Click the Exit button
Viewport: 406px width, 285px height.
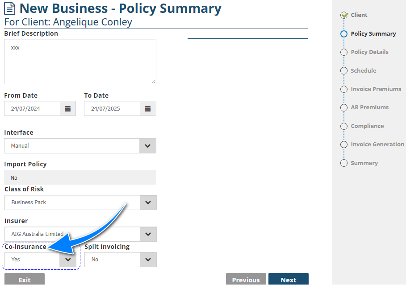25,280
